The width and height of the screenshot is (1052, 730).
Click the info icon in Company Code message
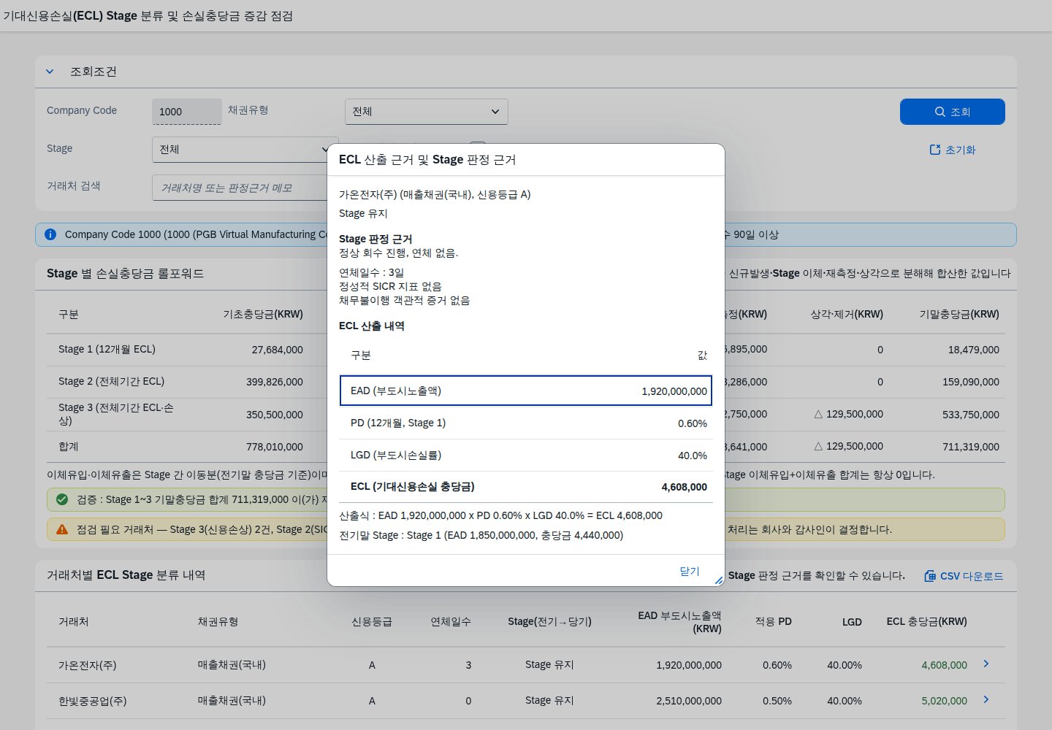tap(50, 234)
